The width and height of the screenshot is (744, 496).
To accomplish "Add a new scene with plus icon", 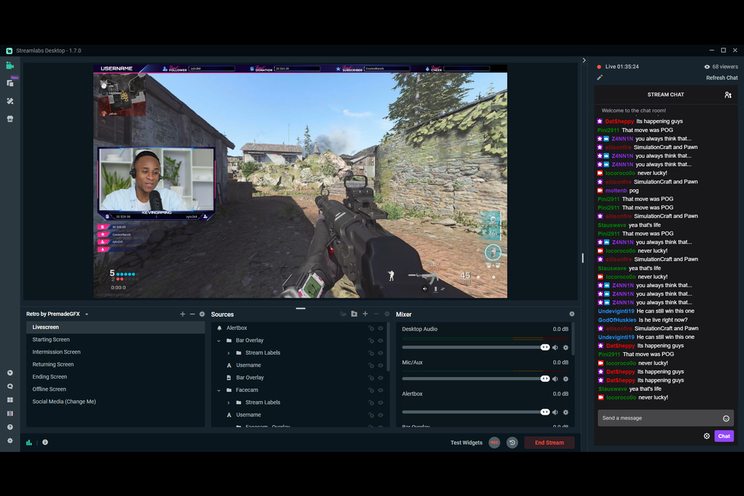I will [x=183, y=314].
